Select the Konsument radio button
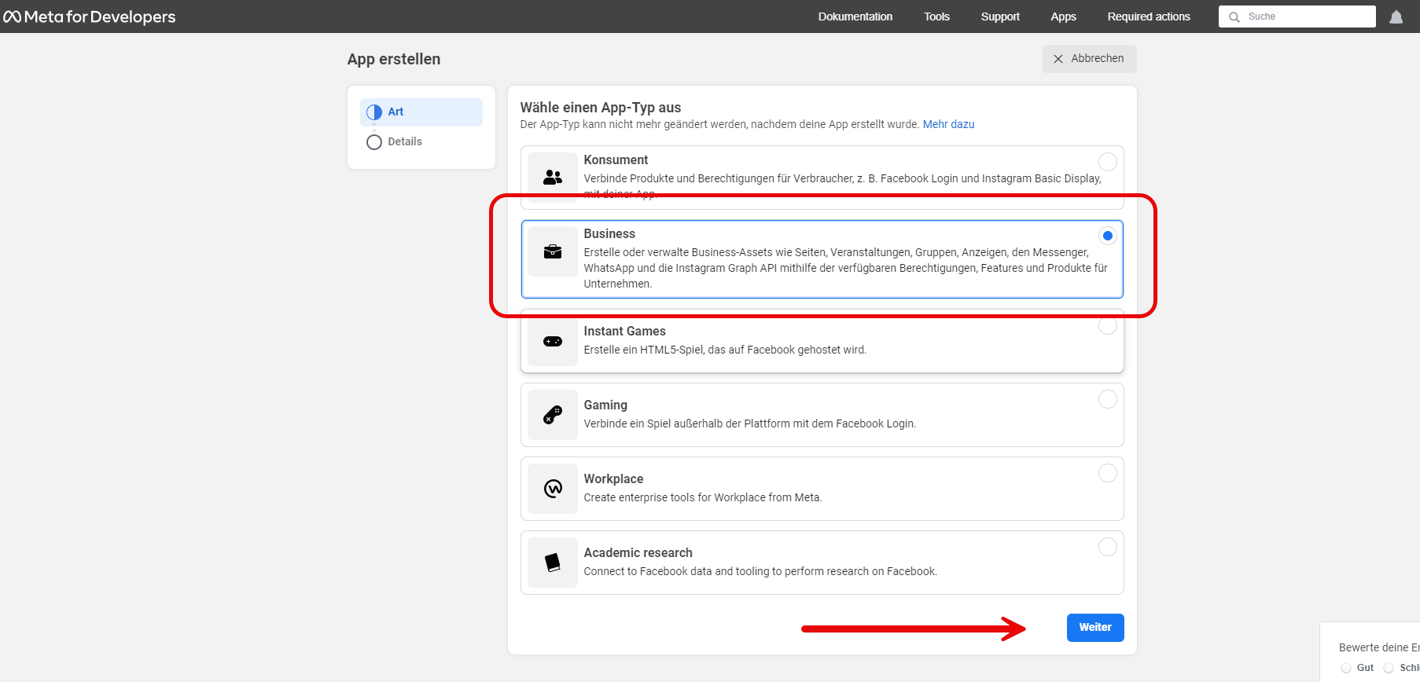The image size is (1420, 682). 1108,162
